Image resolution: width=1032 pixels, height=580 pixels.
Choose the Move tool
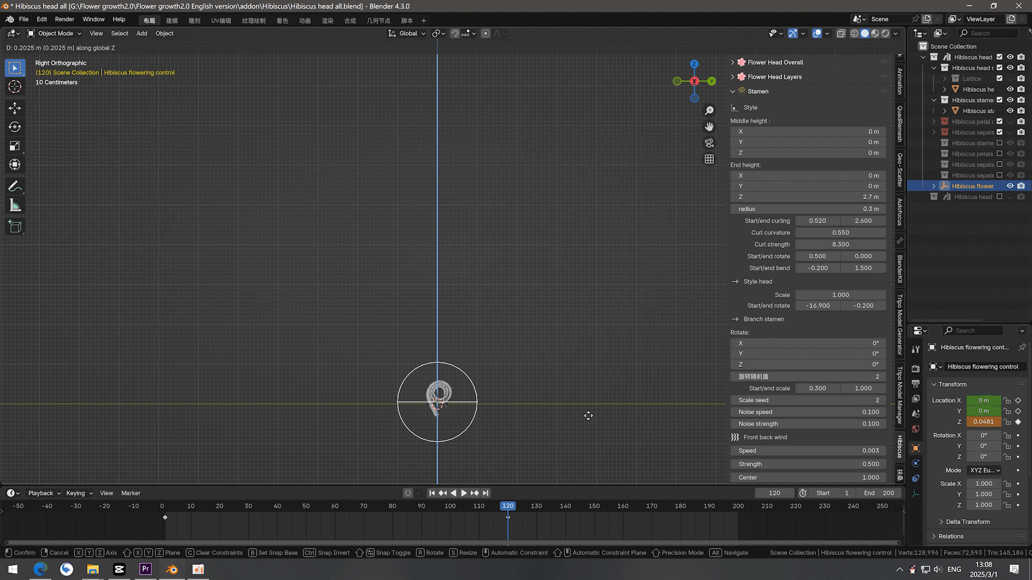[15, 108]
